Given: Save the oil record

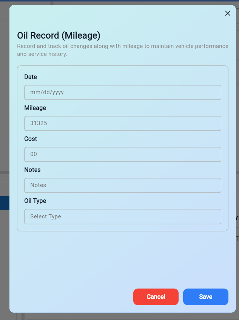Looking at the screenshot, I should tap(205, 297).
